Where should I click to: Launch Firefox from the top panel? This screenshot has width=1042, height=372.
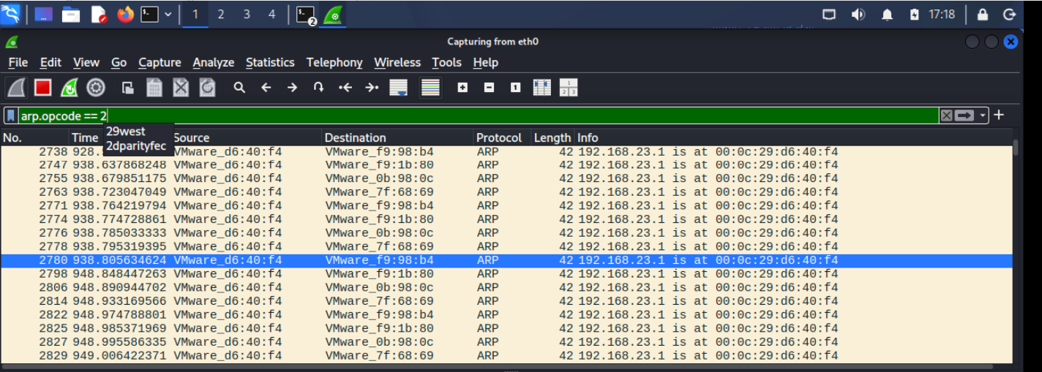point(125,14)
